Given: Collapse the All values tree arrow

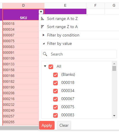Looking at the screenshot, I should pyautogui.click(x=45, y=66).
